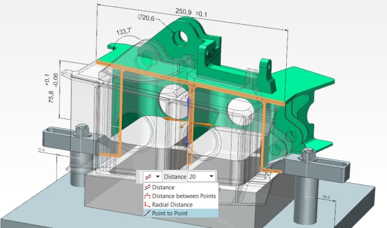Click the 133,7° angle dimension

(x=124, y=32)
